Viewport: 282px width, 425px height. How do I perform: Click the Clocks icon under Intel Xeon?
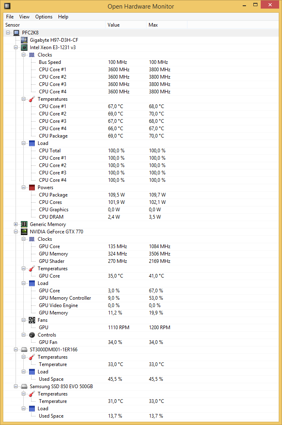click(x=32, y=55)
